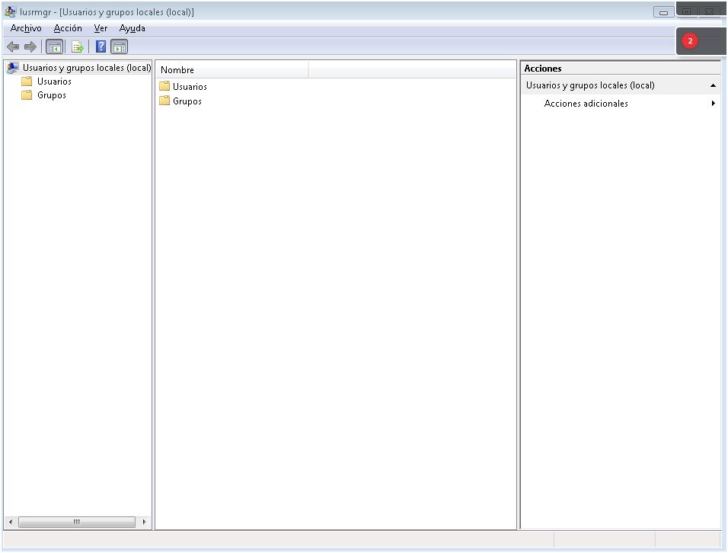
Task: Toggle the Action pane toolbar icon
Action: 120,47
